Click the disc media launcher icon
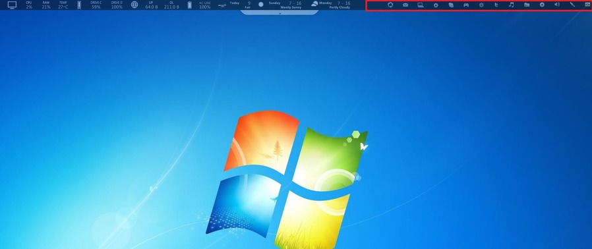Viewport: 592px width, 249px height. point(542,5)
